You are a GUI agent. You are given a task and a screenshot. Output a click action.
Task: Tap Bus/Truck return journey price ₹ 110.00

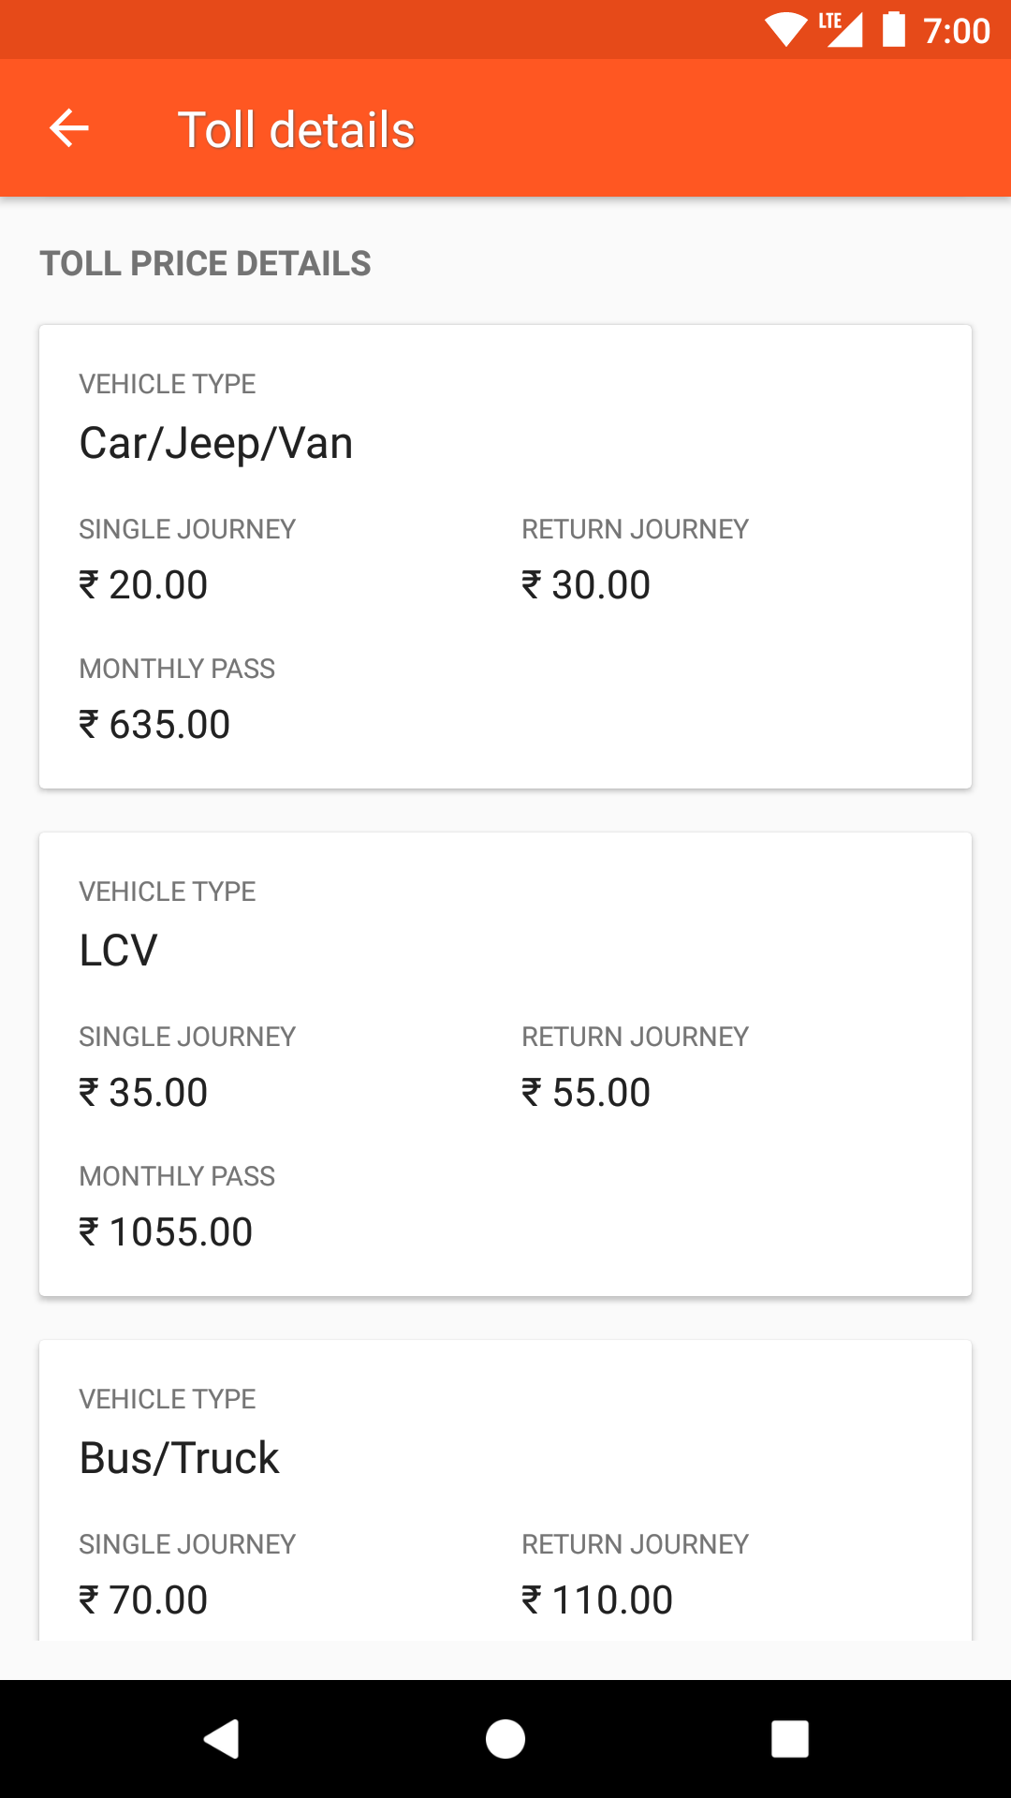(x=597, y=1600)
